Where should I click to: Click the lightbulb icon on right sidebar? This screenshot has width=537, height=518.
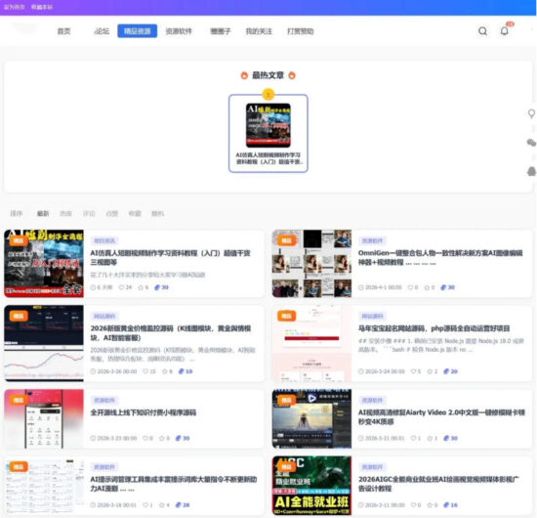(531, 113)
